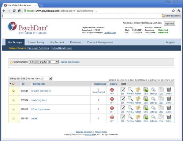The width and height of the screenshot is (183, 141).
Task: Open Add or Edit Folders link
Action: click(70, 62)
